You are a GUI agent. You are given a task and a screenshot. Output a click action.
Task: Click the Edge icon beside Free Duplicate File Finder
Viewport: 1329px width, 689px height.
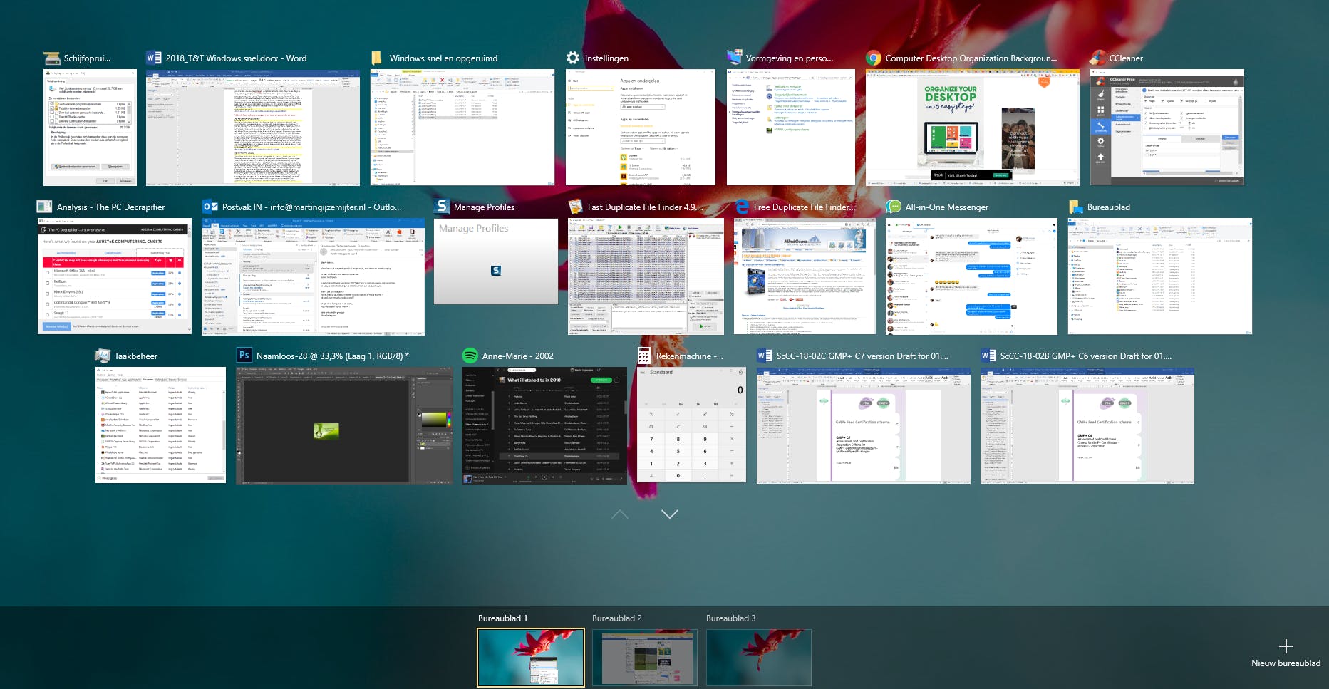click(x=742, y=207)
